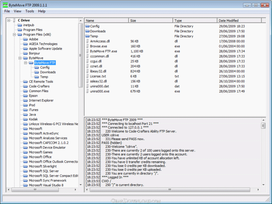The height and width of the screenshot is (204, 272).
Task: Click the Epson folder icon
Action: point(26,96)
